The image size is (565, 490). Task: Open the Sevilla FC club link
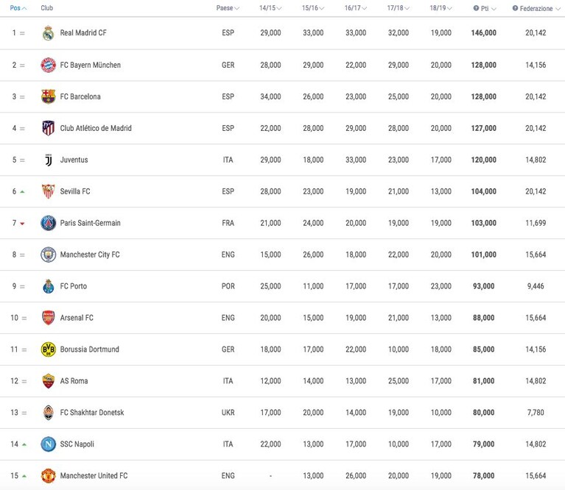75,191
